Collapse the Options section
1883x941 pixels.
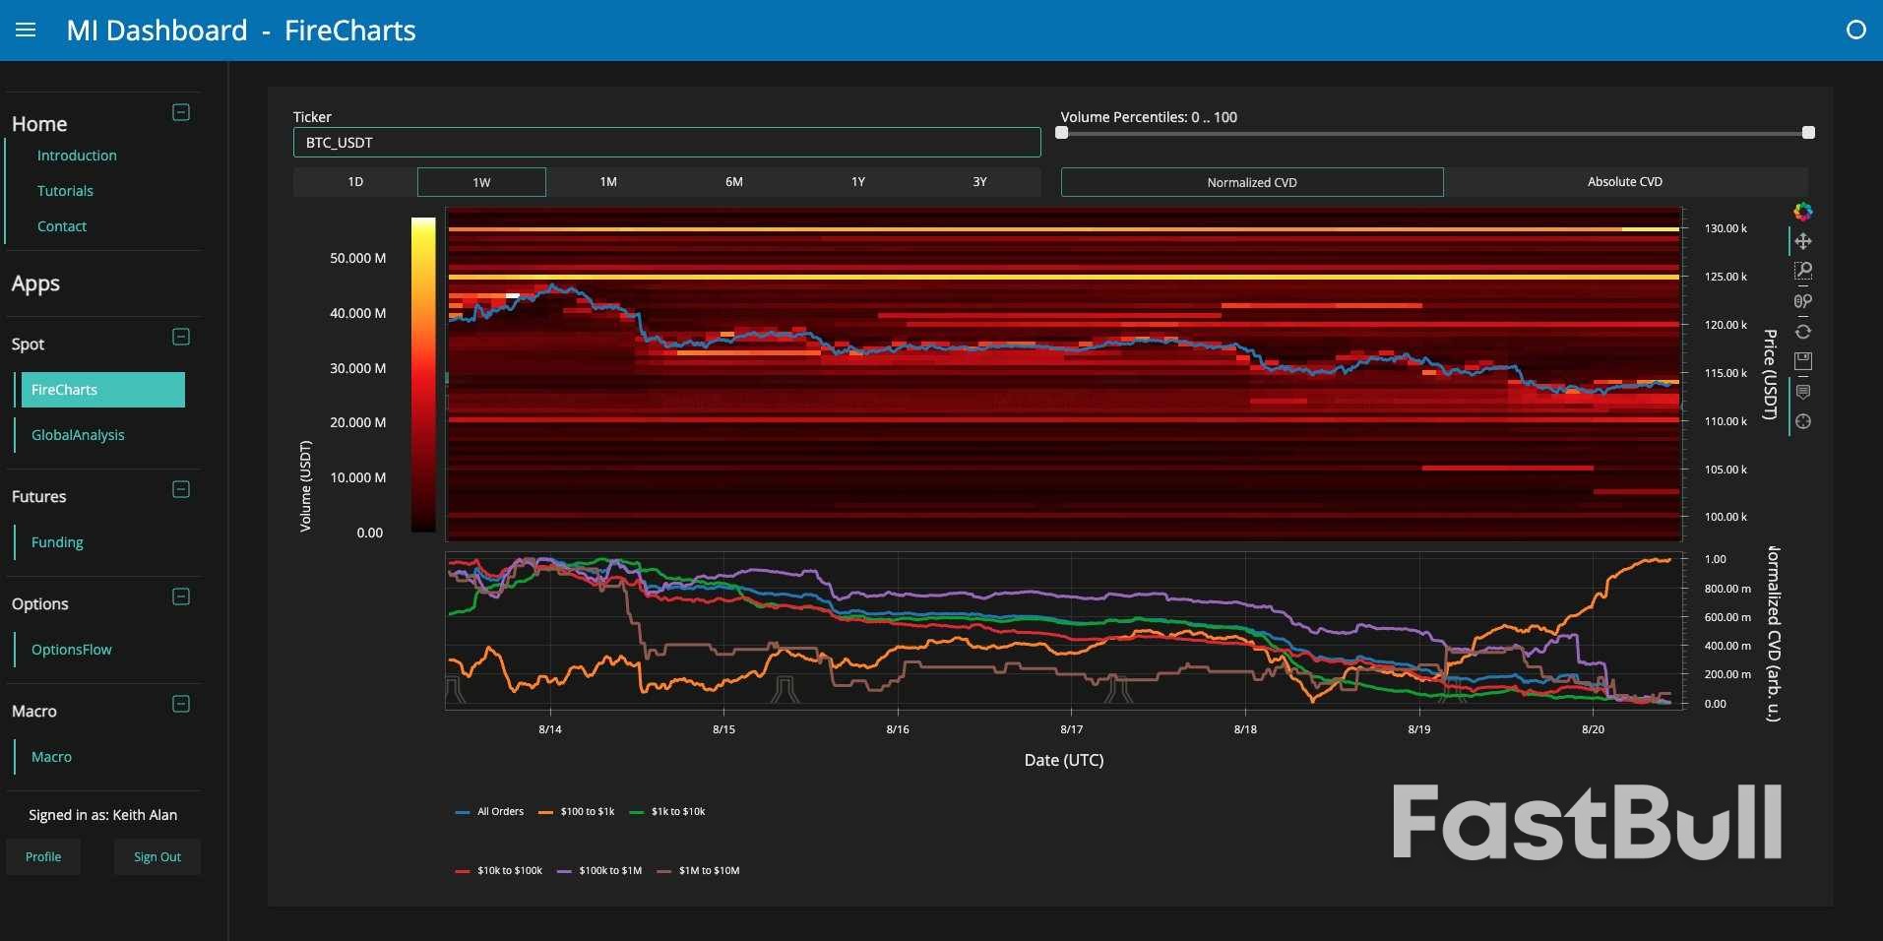(x=180, y=597)
